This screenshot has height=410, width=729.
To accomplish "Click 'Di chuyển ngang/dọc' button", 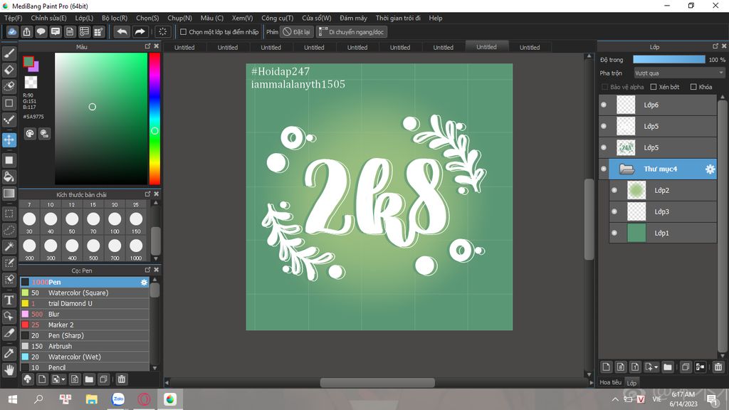I will [x=352, y=32].
